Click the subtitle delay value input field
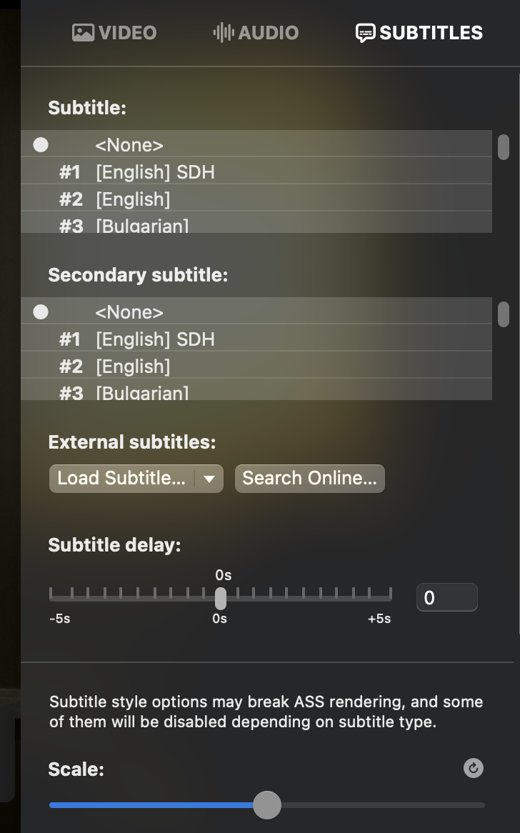Image resolution: width=520 pixels, height=833 pixels. (x=446, y=597)
